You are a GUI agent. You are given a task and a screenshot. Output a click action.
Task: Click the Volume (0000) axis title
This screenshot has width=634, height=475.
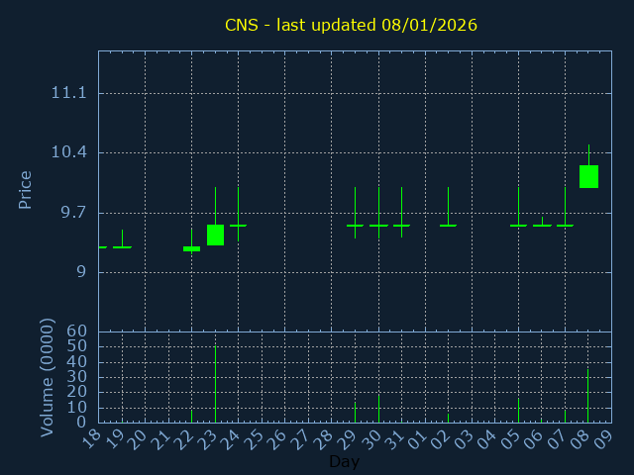[47, 377]
